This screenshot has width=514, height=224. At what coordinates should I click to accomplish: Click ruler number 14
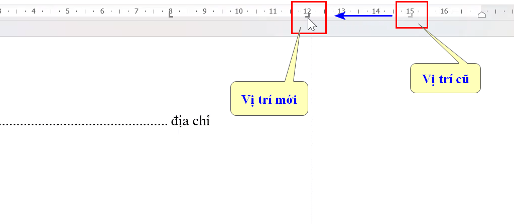375,11
